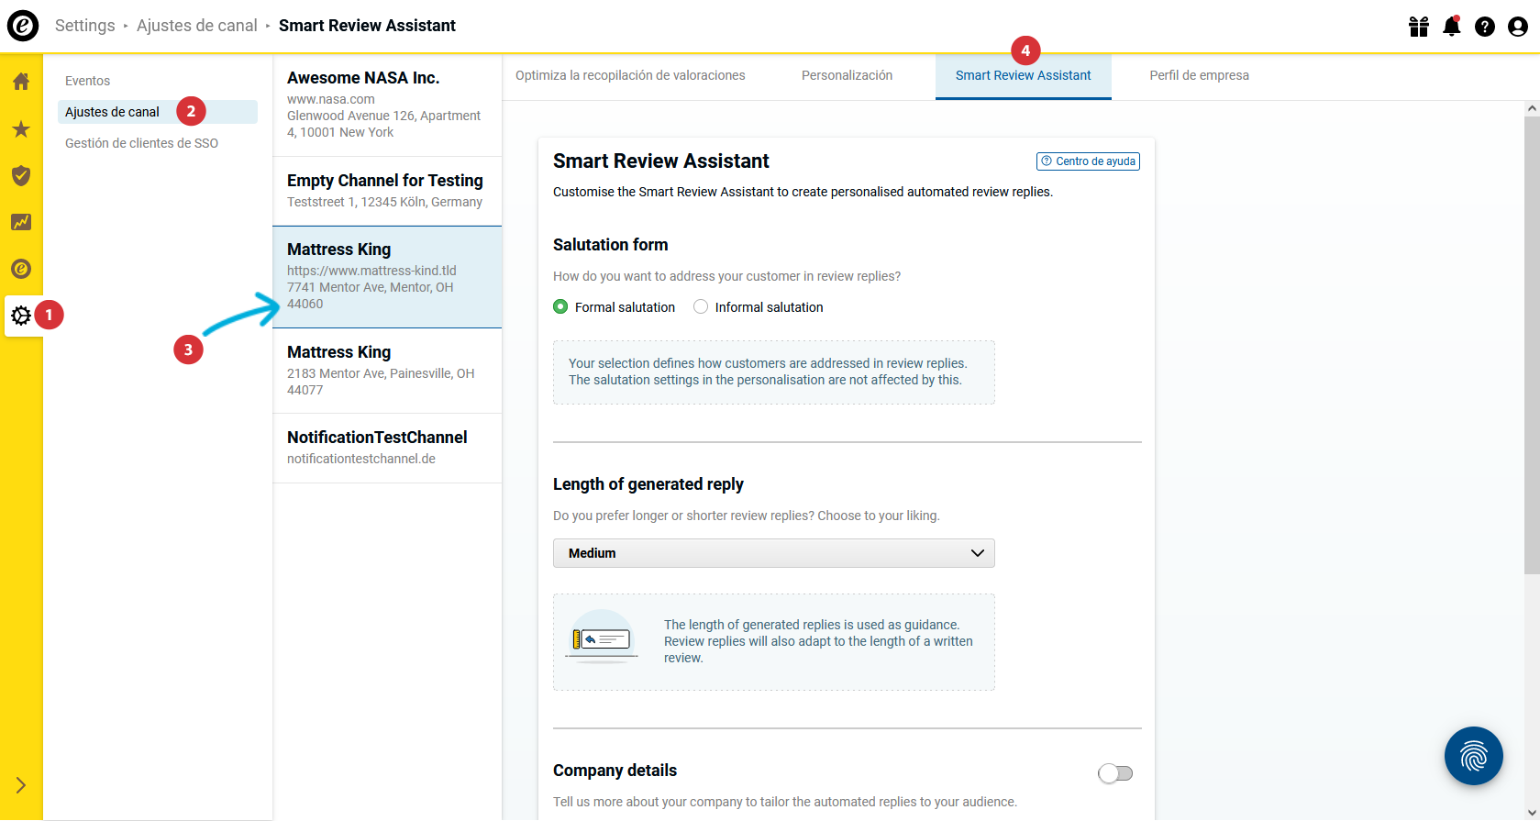Enable the Company details toggle
The width and height of the screenshot is (1540, 821).
coord(1115,773)
